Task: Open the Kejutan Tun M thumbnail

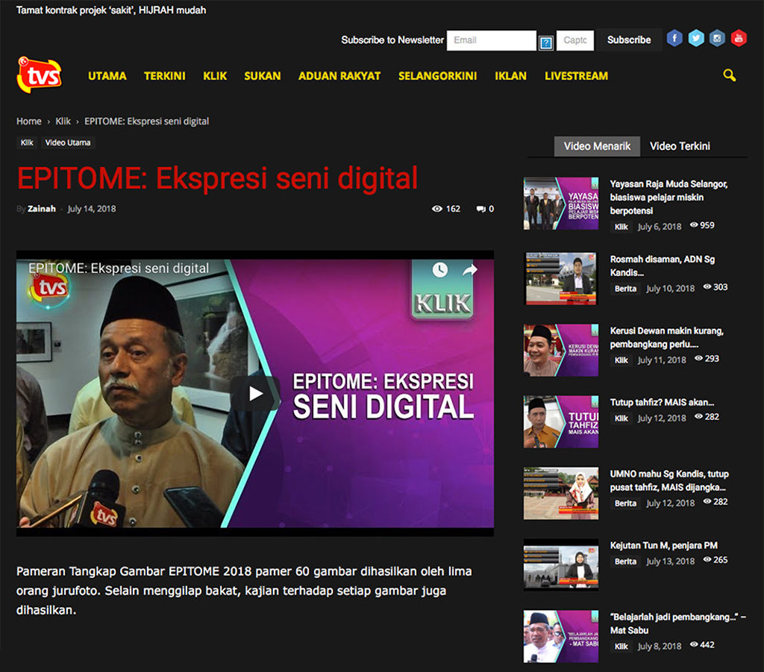Action: tap(561, 565)
